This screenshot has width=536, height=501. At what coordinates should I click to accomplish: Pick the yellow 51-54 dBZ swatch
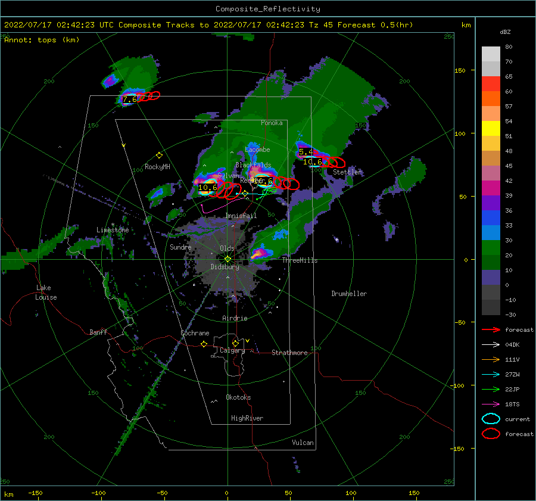pos(491,129)
